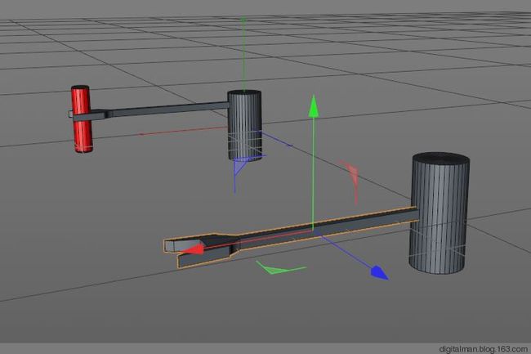Select the red cylinder object

pos(81,119)
